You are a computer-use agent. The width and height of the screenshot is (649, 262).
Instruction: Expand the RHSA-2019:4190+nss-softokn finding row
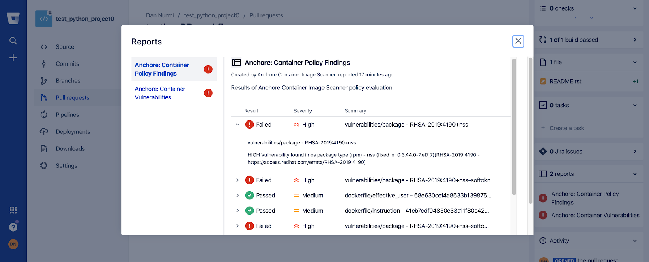pyautogui.click(x=238, y=180)
